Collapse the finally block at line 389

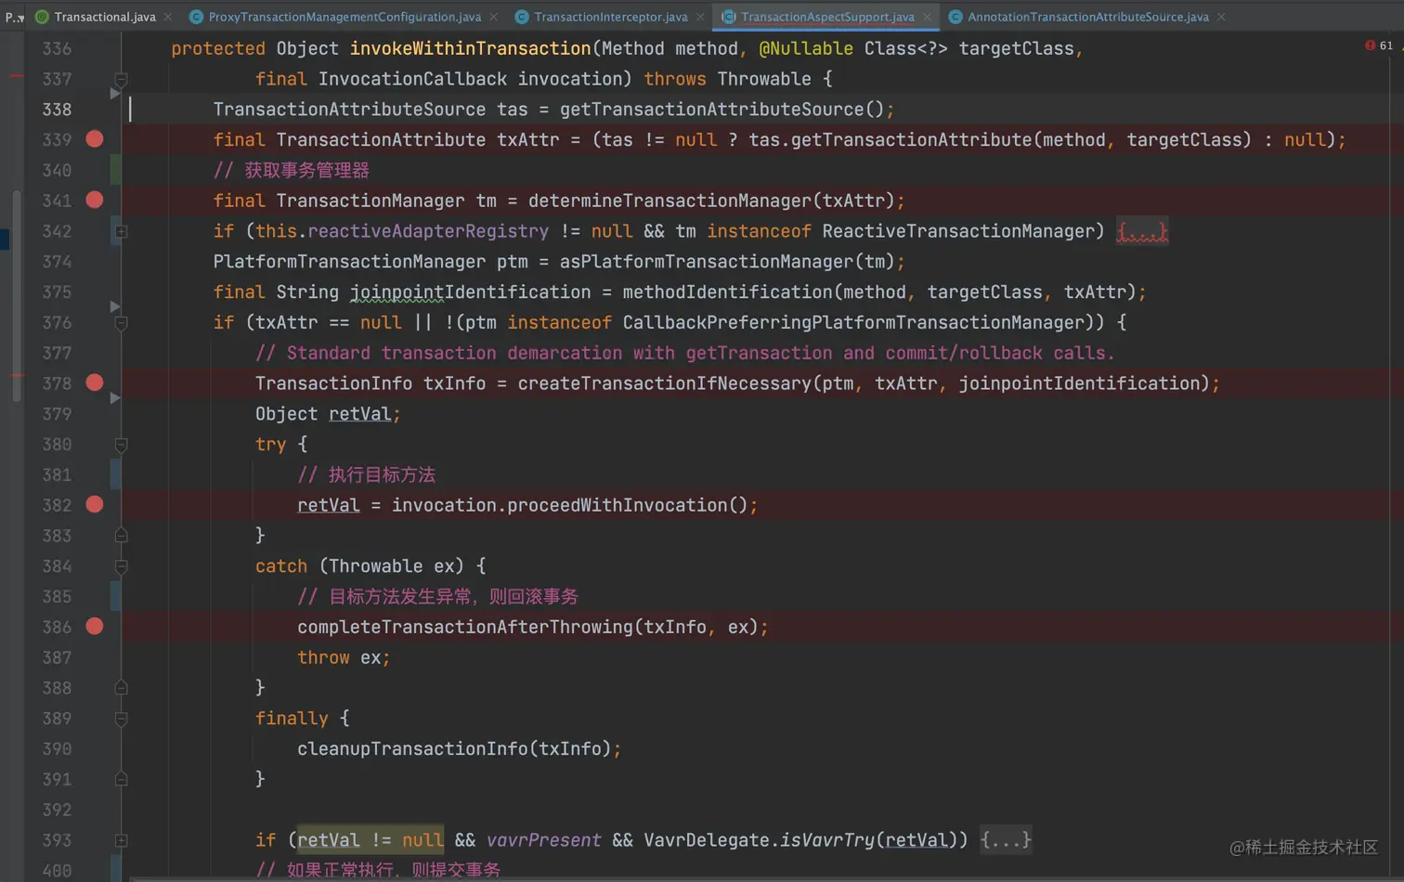click(x=121, y=719)
